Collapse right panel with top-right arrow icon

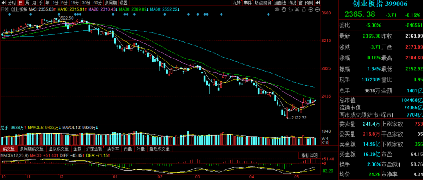coord(318,3)
